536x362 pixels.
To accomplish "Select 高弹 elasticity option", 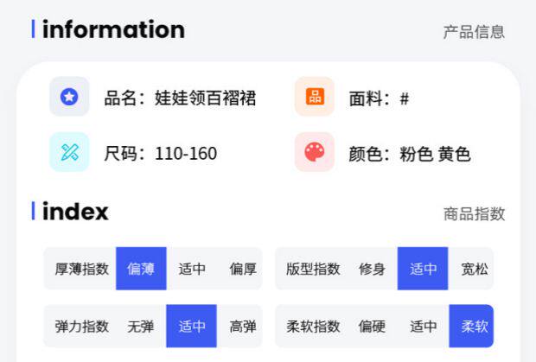I will tap(243, 326).
